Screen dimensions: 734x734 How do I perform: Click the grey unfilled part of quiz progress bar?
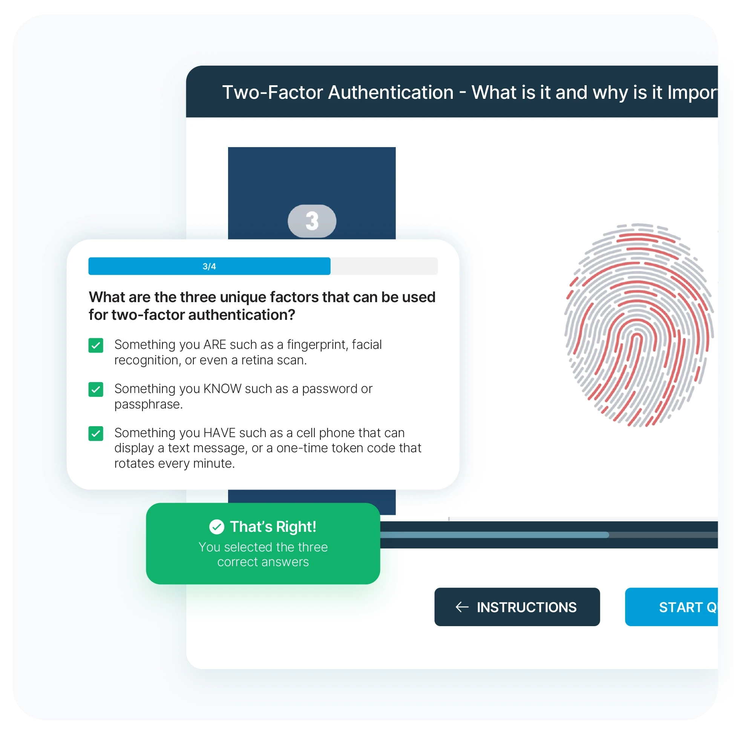[x=384, y=266]
